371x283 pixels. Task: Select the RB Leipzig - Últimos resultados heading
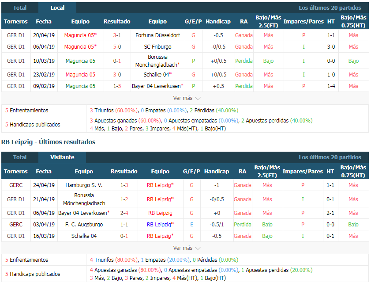[x=48, y=142]
